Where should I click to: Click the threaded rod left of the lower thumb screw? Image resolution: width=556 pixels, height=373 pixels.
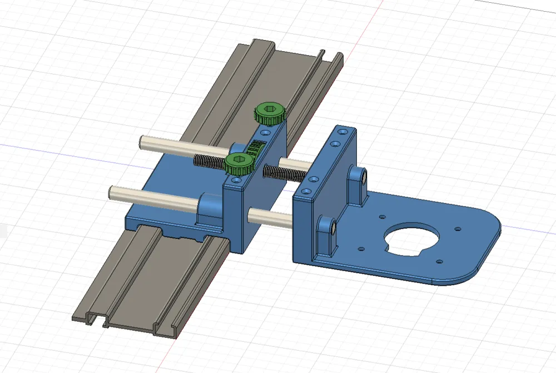pyautogui.click(x=210, y=162)
